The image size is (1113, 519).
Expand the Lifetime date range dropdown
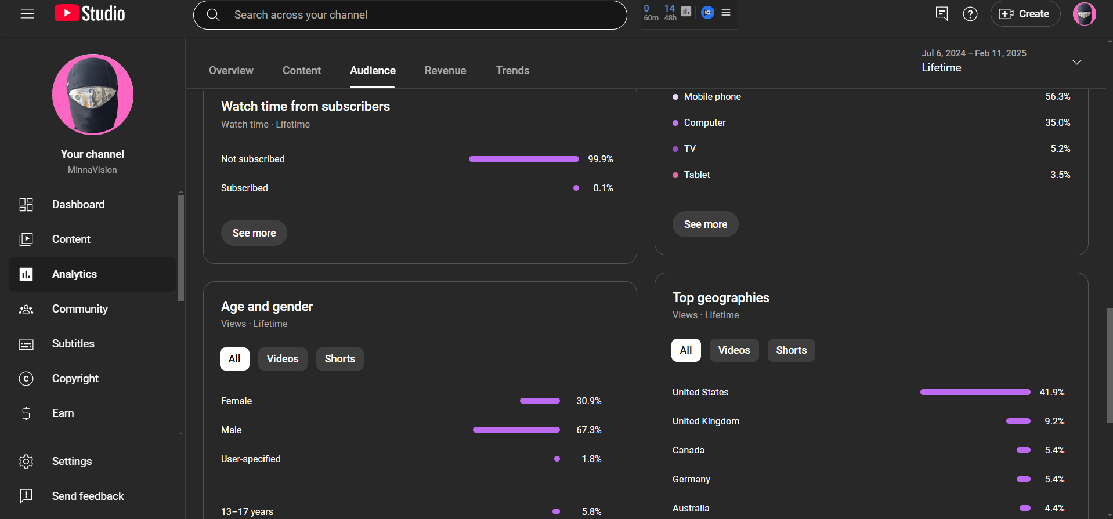1076,62
